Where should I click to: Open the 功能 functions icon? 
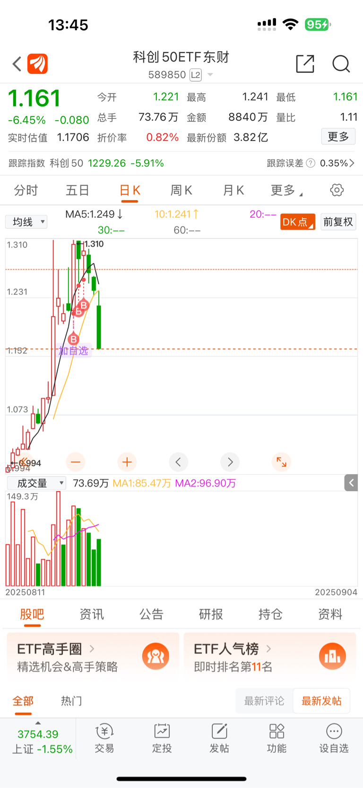(277, 738)
